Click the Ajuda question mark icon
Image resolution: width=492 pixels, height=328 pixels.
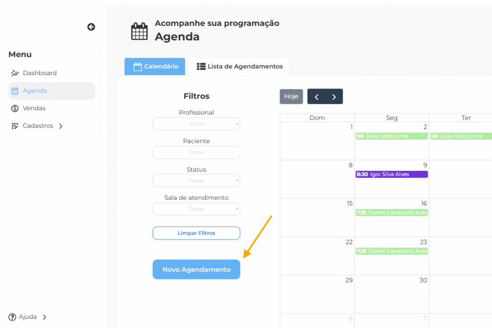click(12, 317)
